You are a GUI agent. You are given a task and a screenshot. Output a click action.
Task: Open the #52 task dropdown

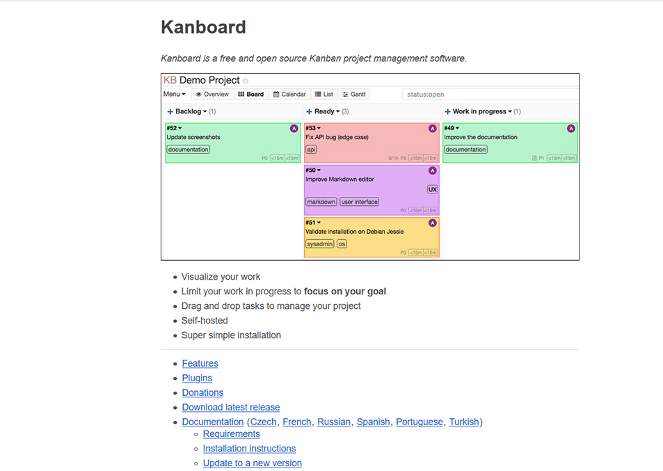(x=174, y=128)
